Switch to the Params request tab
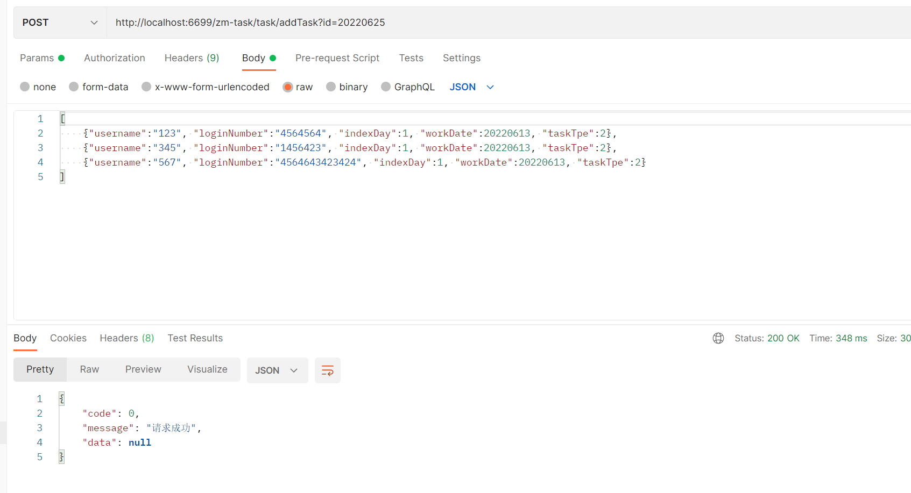The height and width of the screenshot is (493, 911). (42, 58)
